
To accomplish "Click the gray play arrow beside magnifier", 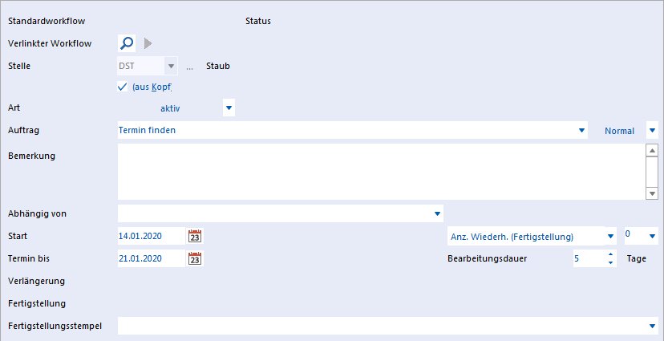I will (x=148, y=43).
